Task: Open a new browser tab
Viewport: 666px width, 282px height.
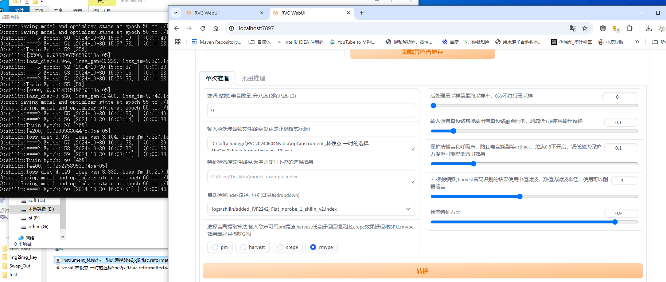Action: click(362, 13)
